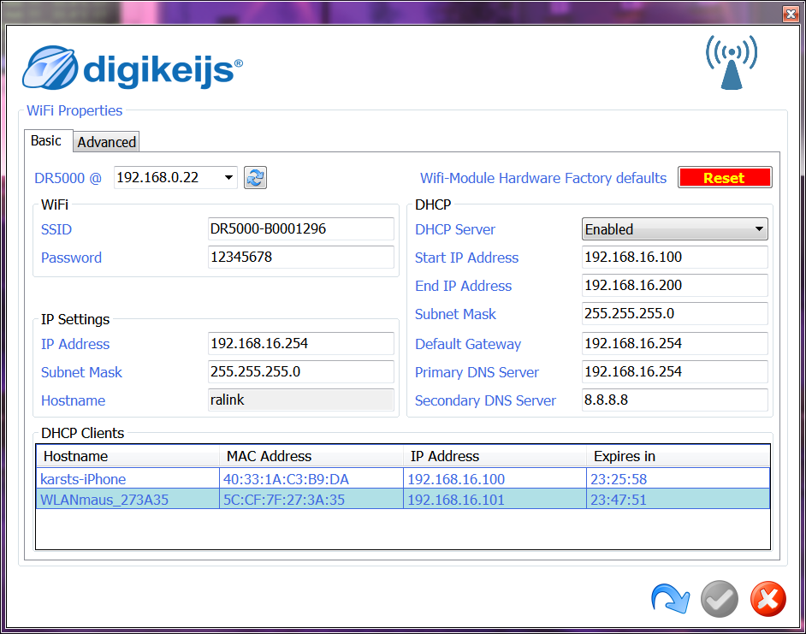Screen dimensions: 806x634
Task: Click the MAC Address column header
Action: coord(311,456)
